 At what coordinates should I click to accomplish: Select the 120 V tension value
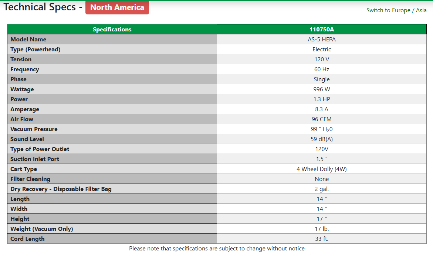[322, 59]
